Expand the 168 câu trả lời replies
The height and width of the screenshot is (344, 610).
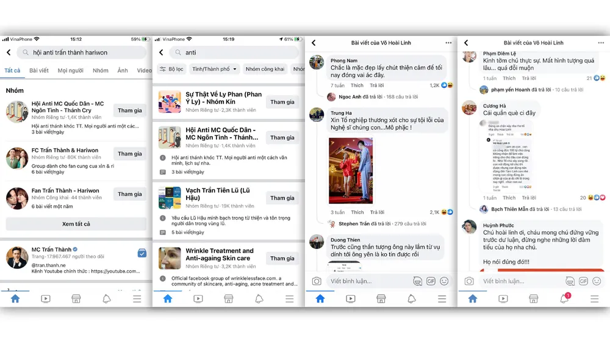click(x=398, y=96)
